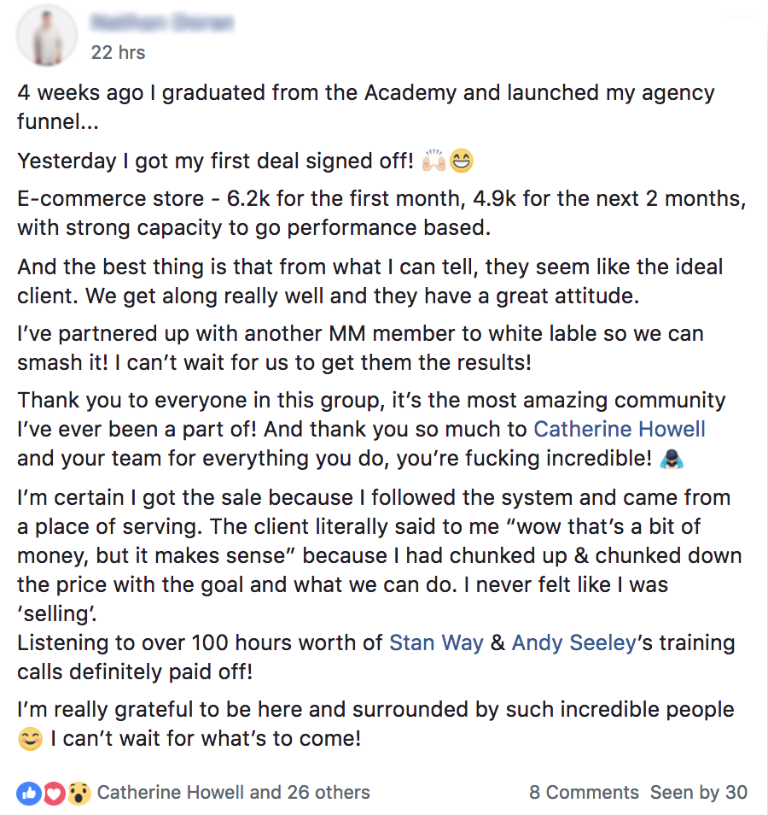Open Catherine Howell's tagged profile in post text

pos(619,429)
